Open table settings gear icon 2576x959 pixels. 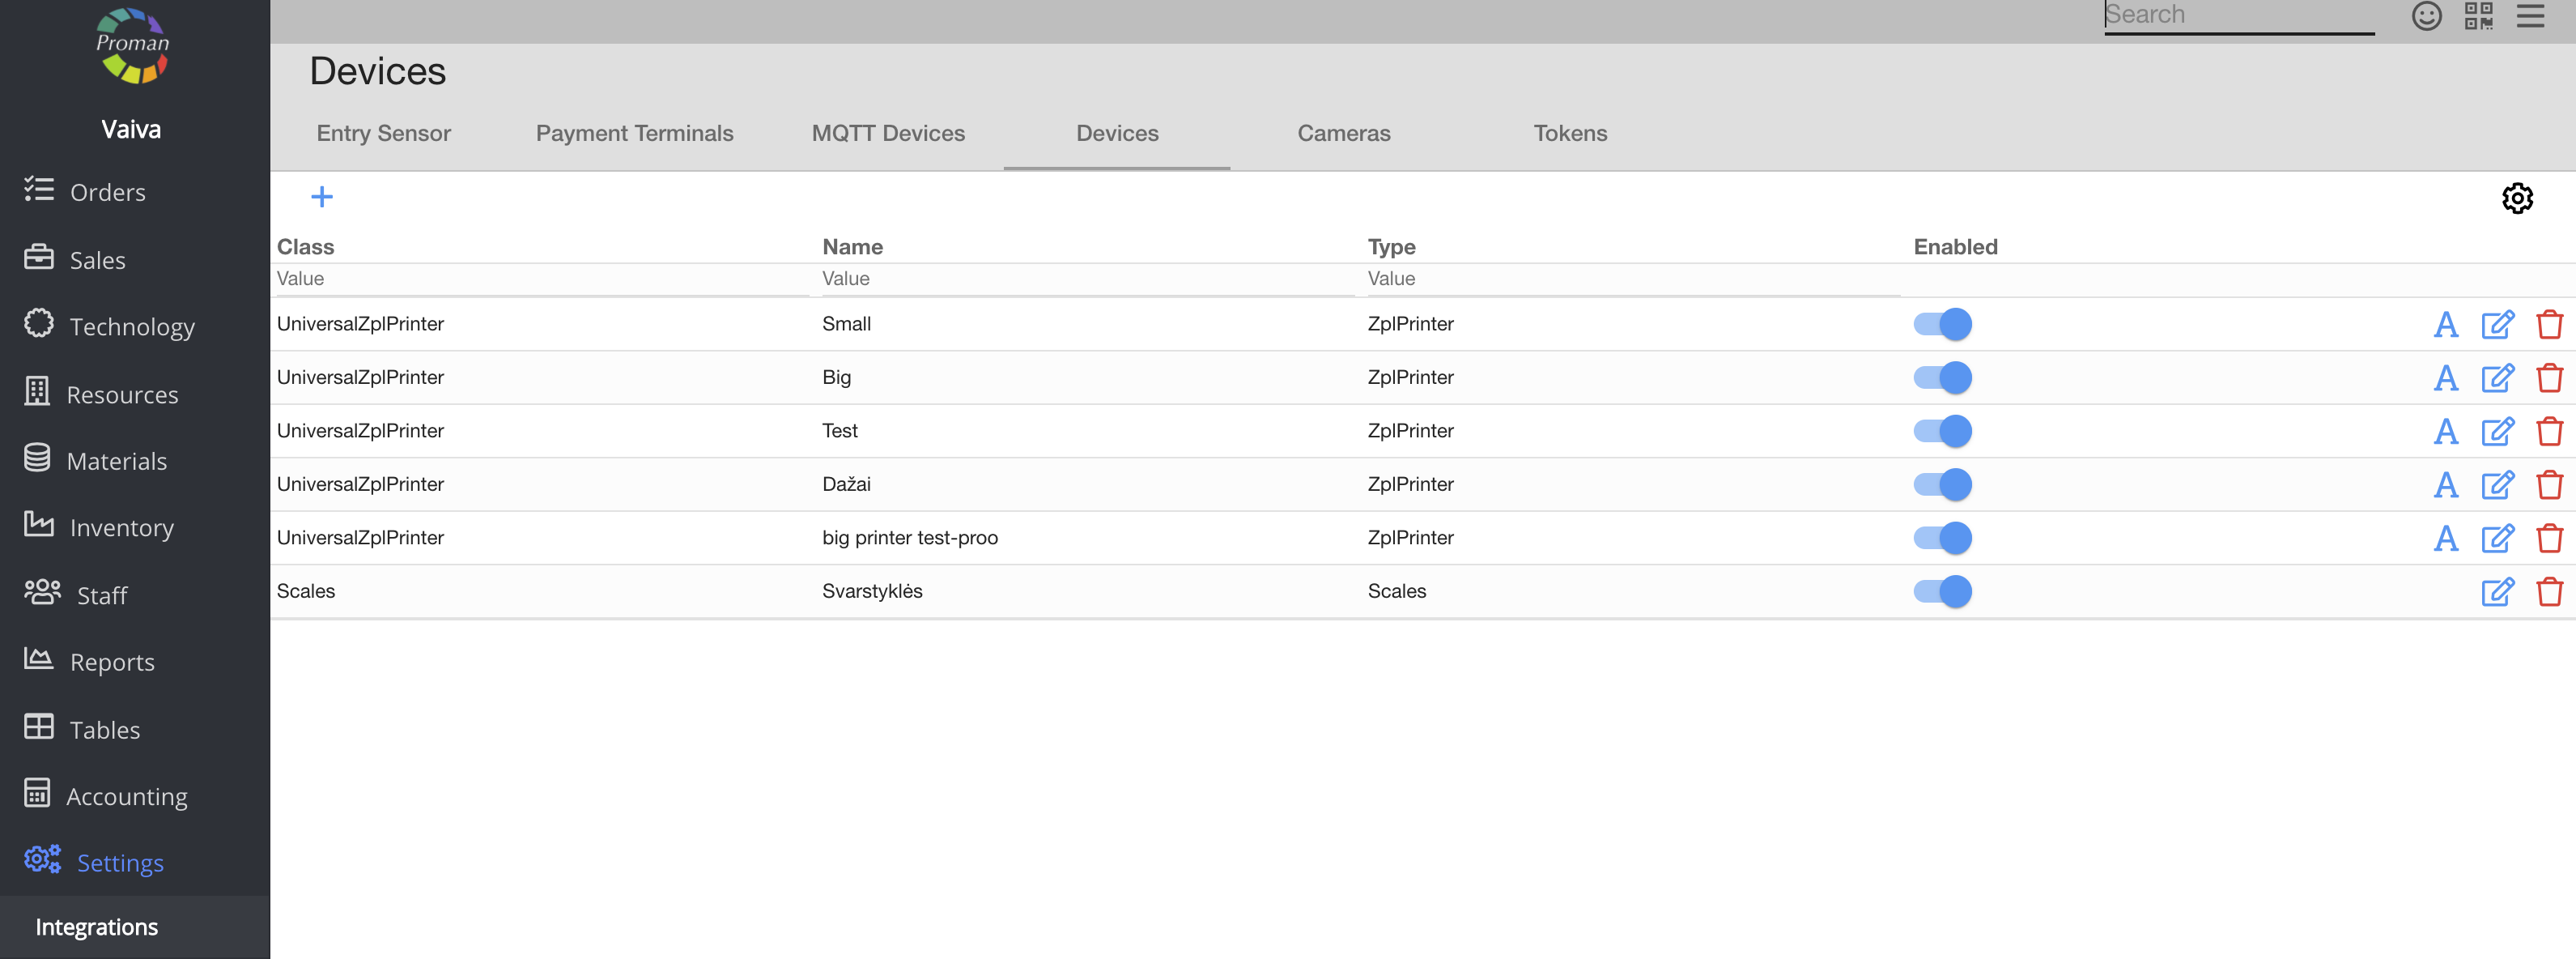pos(2516,198)
